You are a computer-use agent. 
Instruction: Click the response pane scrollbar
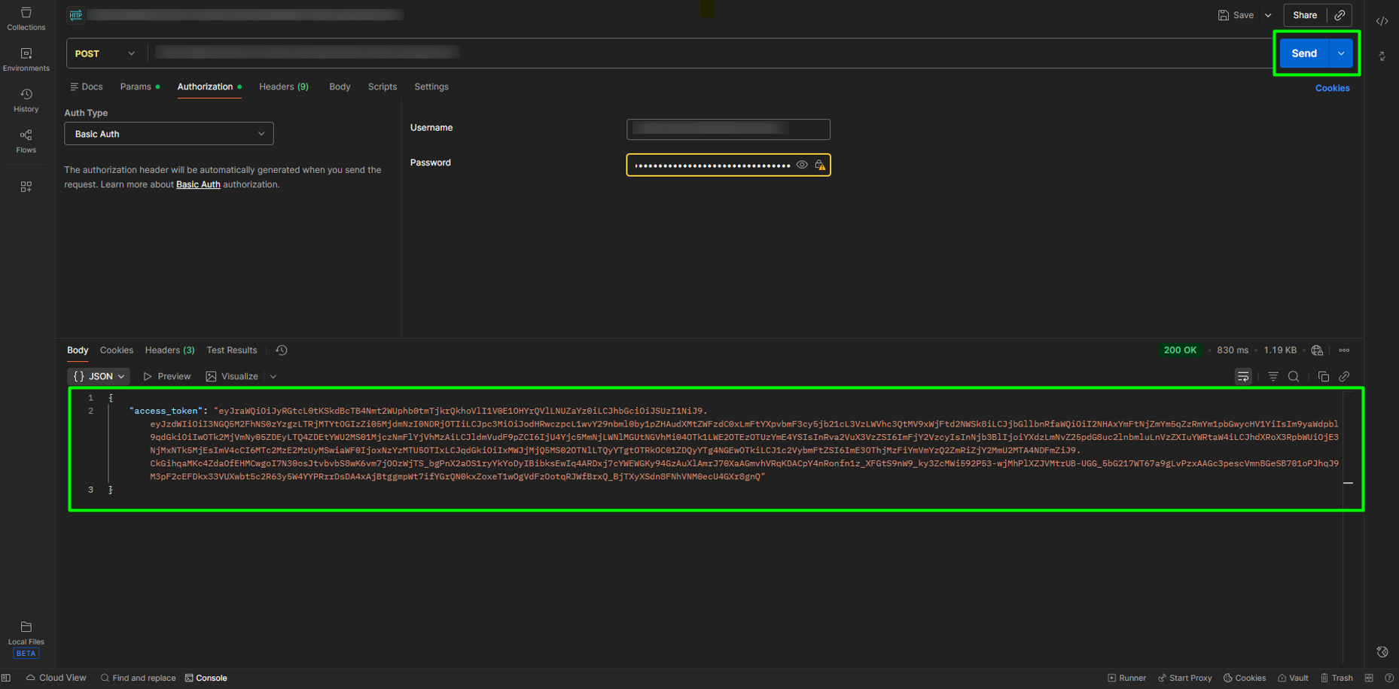point(1348,483)
